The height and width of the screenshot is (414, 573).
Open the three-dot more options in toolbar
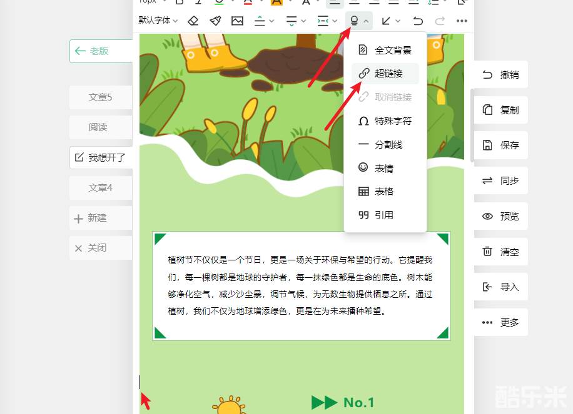[462, 21]
